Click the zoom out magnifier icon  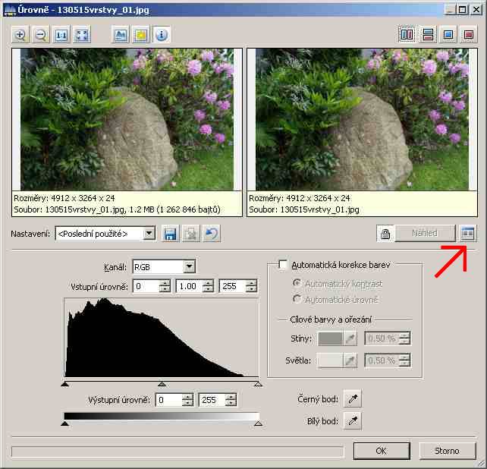(40, 35)
